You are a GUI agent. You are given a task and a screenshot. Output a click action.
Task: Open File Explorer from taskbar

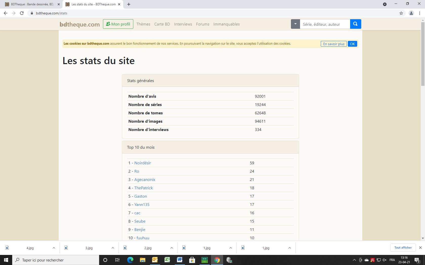coord(142,260)
